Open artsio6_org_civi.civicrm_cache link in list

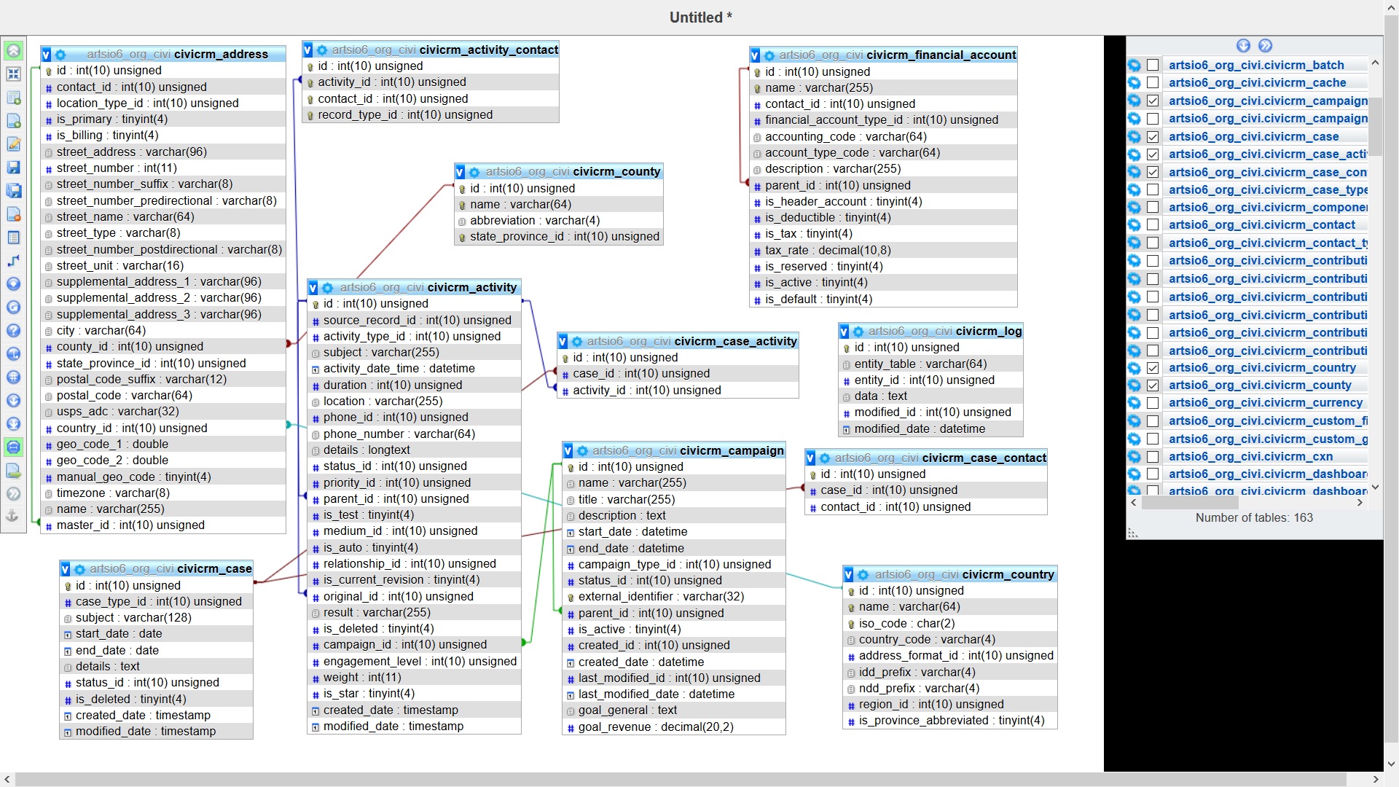[x=1257, y=82]
